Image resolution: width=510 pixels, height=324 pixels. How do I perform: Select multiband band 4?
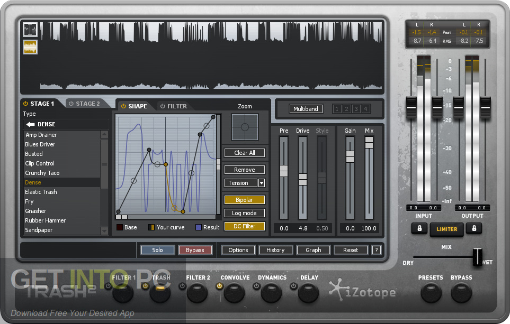coord(365,109)
